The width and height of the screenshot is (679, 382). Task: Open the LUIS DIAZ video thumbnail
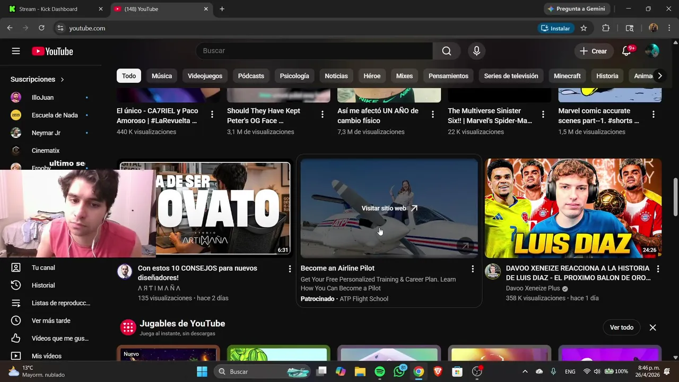573,208
